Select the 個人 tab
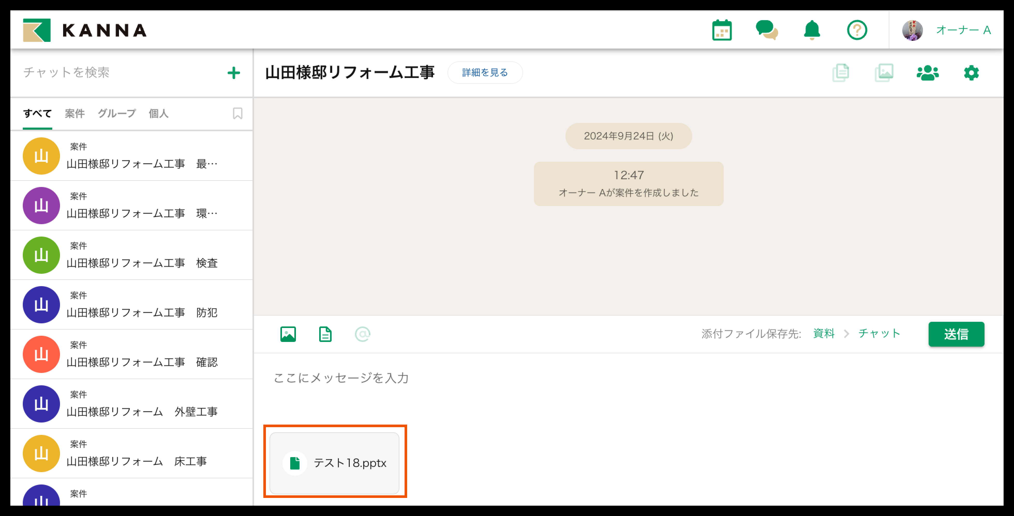This screenshot has height=516, width=1014. 158,114
